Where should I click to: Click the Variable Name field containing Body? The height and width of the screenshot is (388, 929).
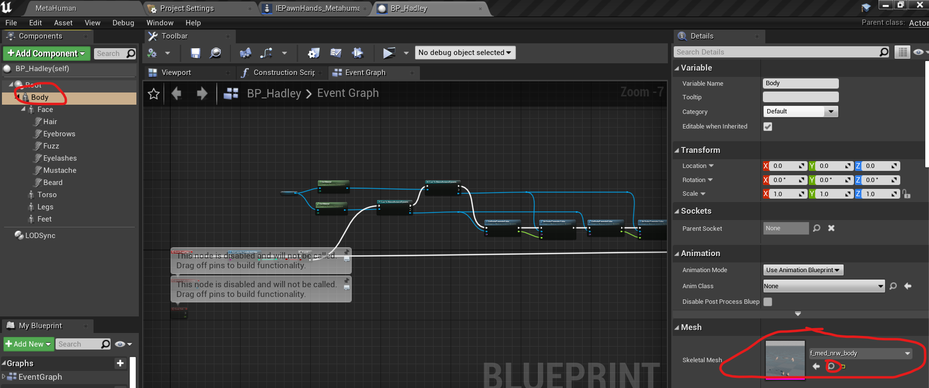click(x=800, y=83)
